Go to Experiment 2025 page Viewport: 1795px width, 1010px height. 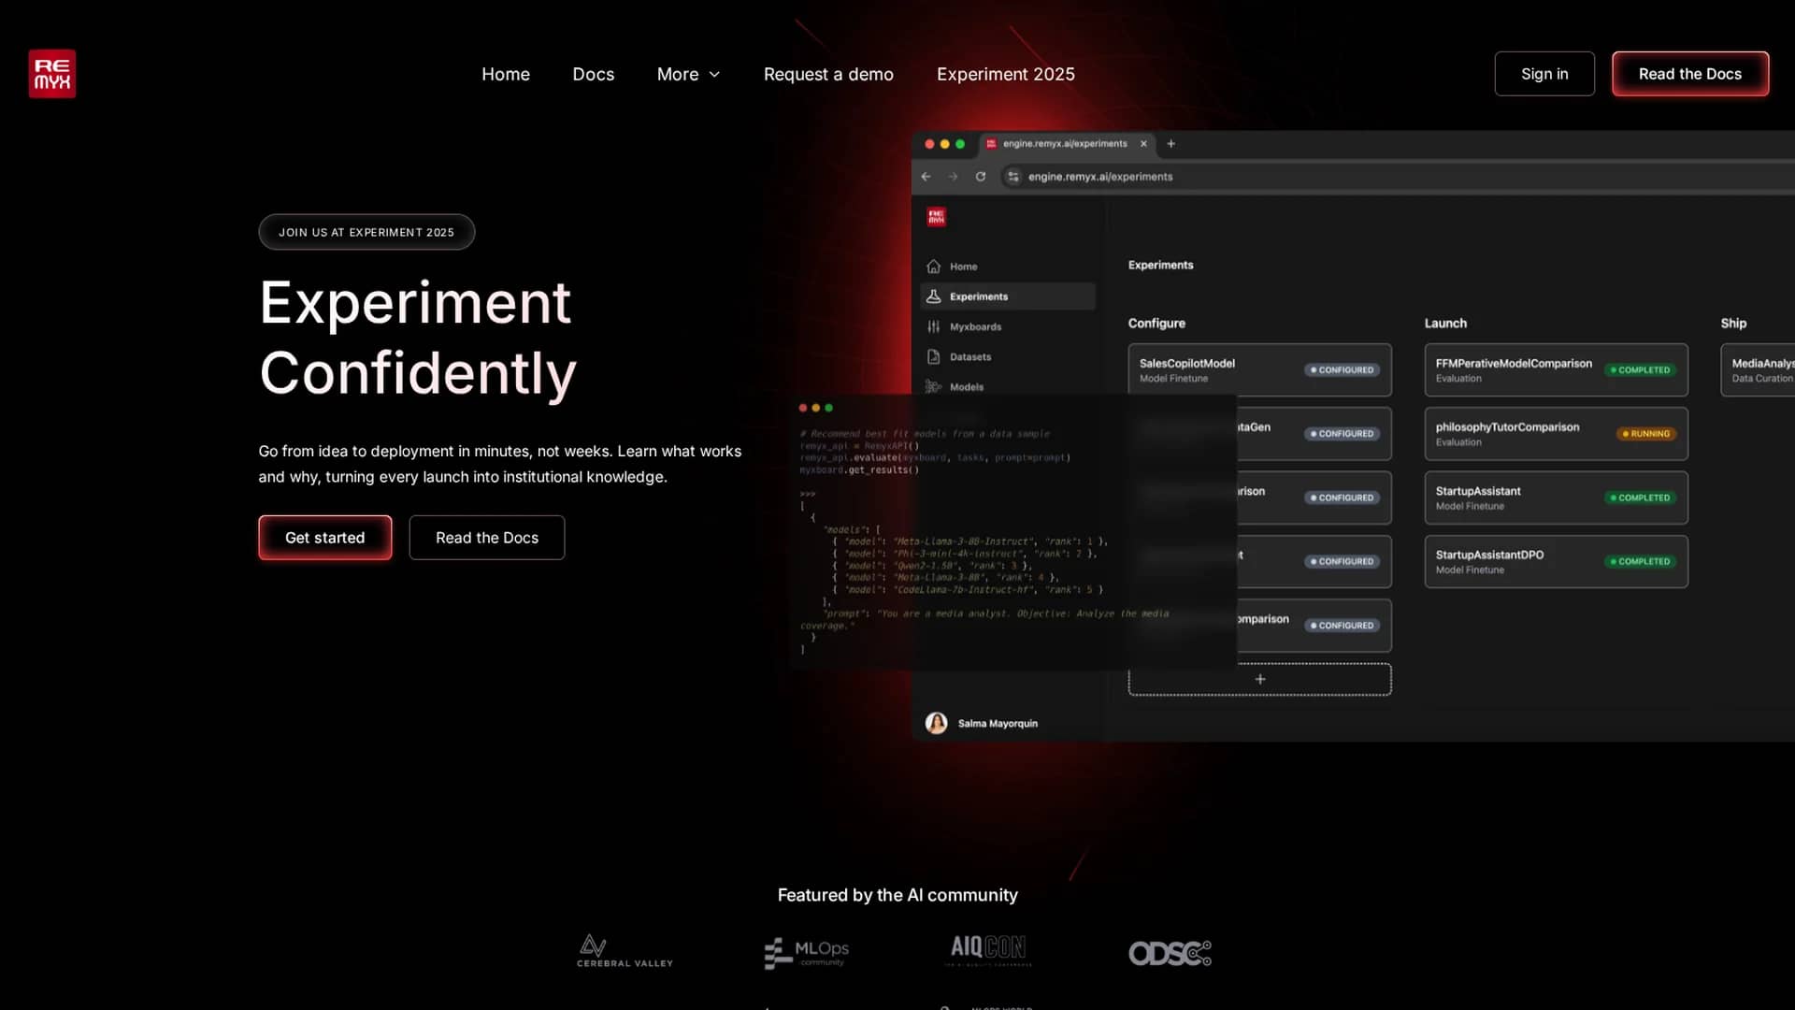[1005, 74]
